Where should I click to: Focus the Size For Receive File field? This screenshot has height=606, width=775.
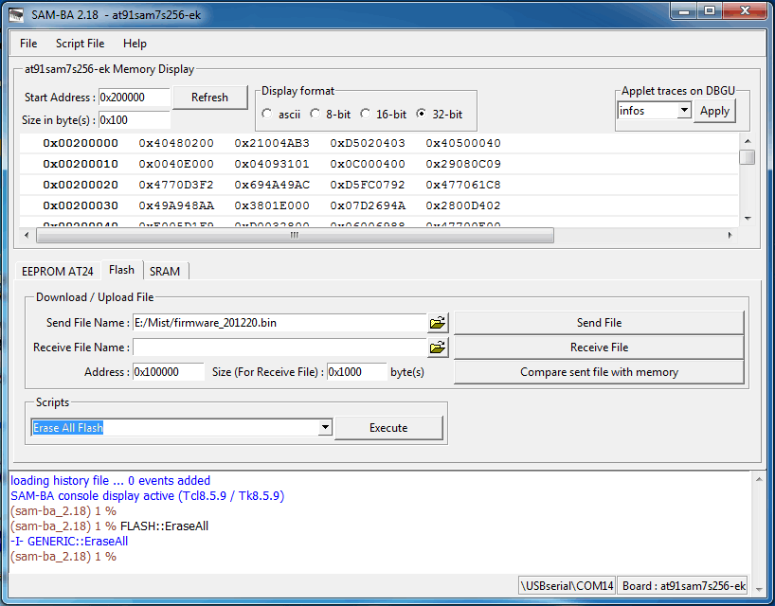[356, 372]
